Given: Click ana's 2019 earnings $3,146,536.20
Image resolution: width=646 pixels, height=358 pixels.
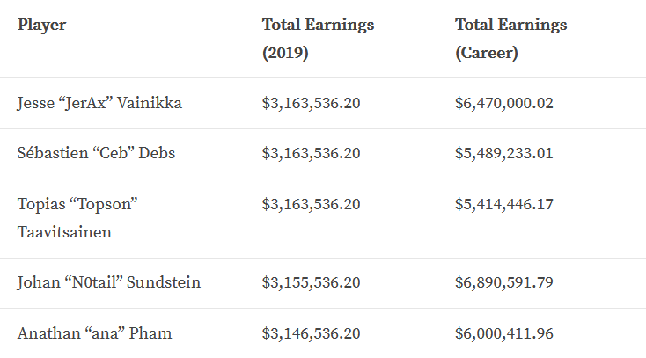Looking at the screenshot, I should [x=311, y=333].
